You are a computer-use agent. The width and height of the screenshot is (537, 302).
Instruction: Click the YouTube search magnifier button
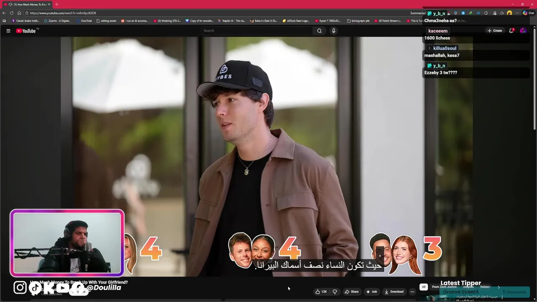pyautogui.click(x=319, y=31)
